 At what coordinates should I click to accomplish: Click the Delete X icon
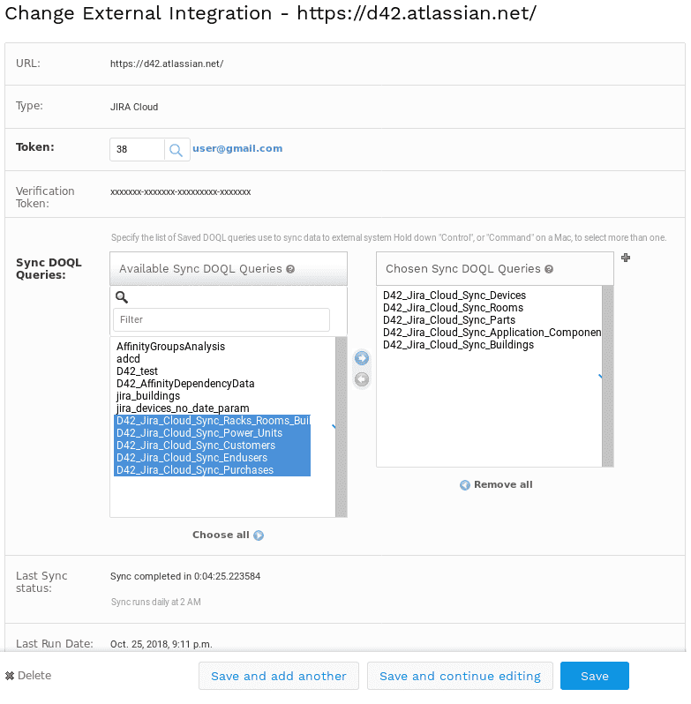(x=10, y=677)
